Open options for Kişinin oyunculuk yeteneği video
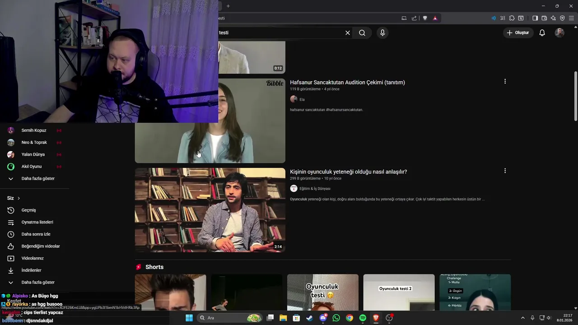Viewport: 578px width, 325px height. point(505,171)
